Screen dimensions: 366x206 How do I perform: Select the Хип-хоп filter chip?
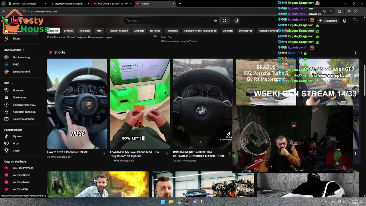coord(139,31)
